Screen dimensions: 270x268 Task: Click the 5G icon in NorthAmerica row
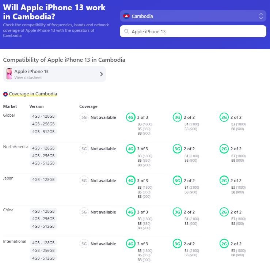point(84,149)
